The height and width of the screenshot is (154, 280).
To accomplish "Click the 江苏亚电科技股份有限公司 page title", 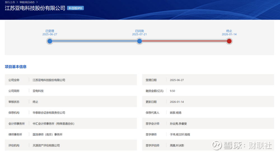I will [x=35, y=8].
